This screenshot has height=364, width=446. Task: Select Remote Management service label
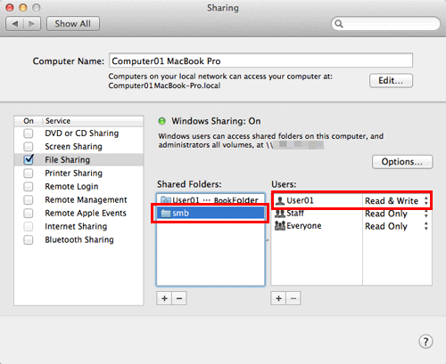click(86, 200)
